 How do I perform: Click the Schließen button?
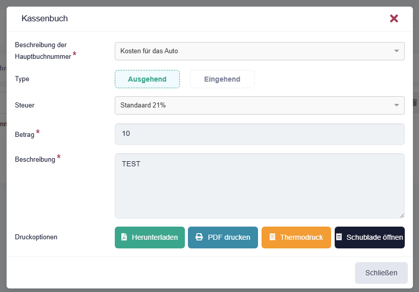pos(381,273)
